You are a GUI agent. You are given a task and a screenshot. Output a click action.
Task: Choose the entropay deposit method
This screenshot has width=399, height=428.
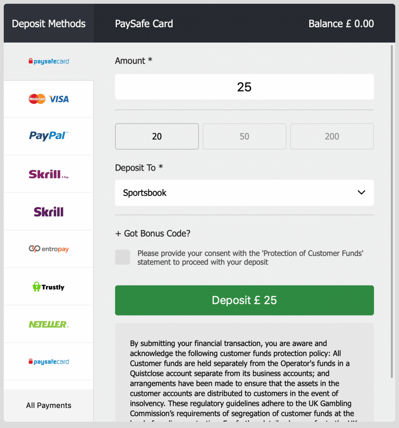pyautogui.click(x=48, y=249)
